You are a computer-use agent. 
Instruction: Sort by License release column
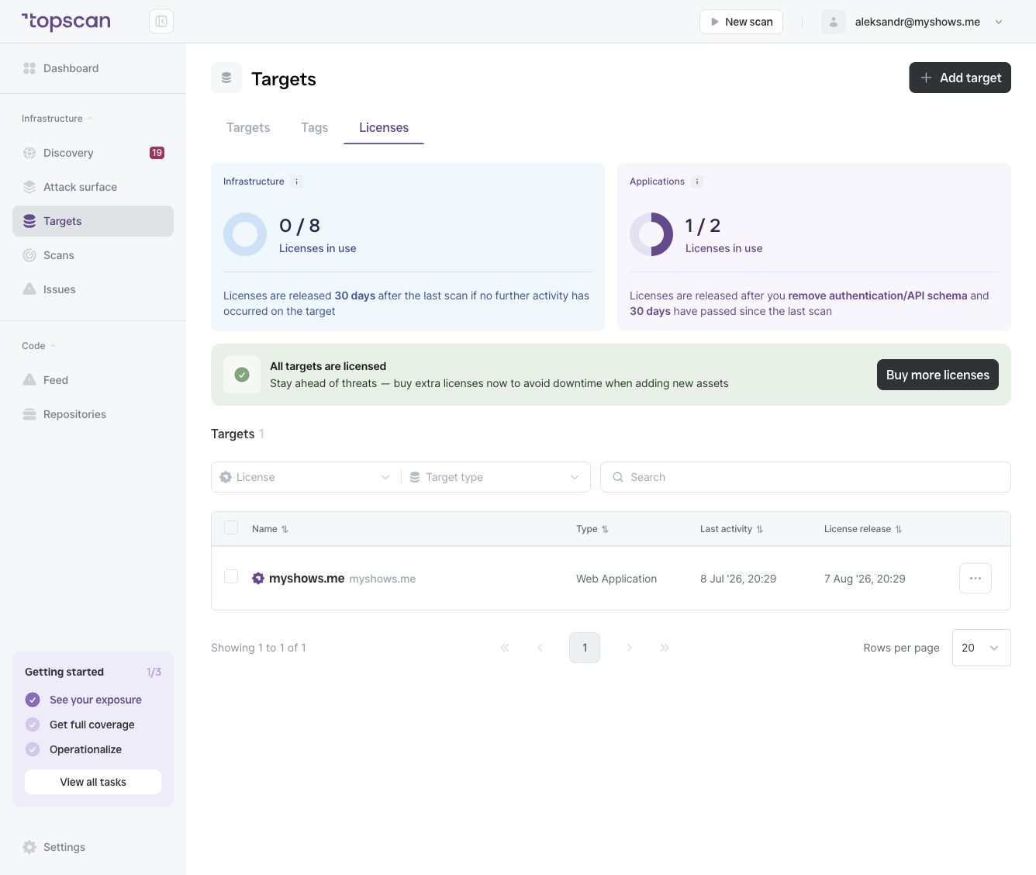click(863, 529)
